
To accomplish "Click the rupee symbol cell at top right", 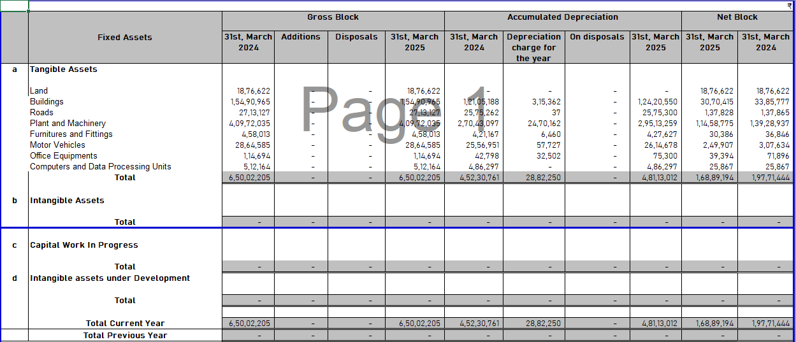I will [790, 5].
